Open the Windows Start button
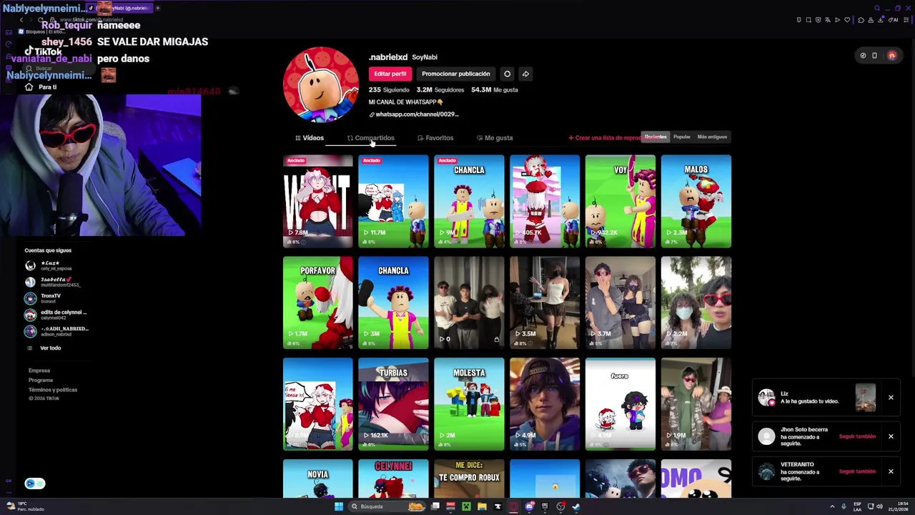This screenshot has width=915, height=515. pyautogui.click(x=339, y=506)
